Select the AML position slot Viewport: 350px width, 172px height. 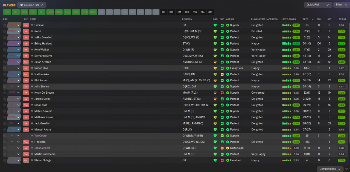coord(76,12)
